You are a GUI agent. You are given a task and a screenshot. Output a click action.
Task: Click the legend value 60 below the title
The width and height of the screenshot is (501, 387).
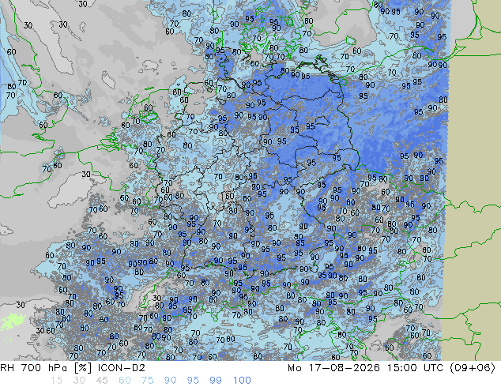tap(125, 381)
